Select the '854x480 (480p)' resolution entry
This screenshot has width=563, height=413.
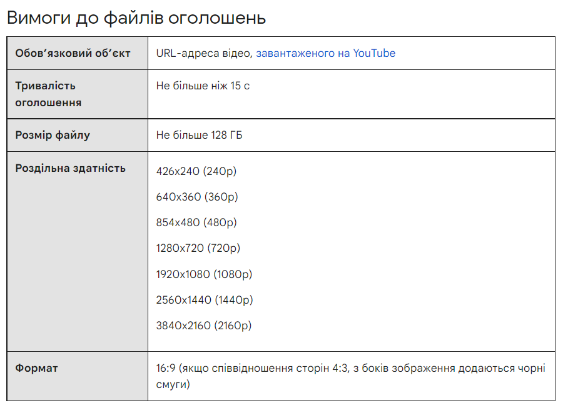click(196, 222)
